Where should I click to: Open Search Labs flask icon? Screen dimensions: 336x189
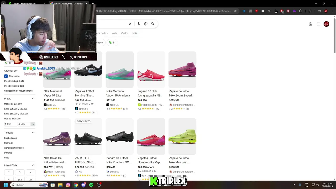pos(310,24)
